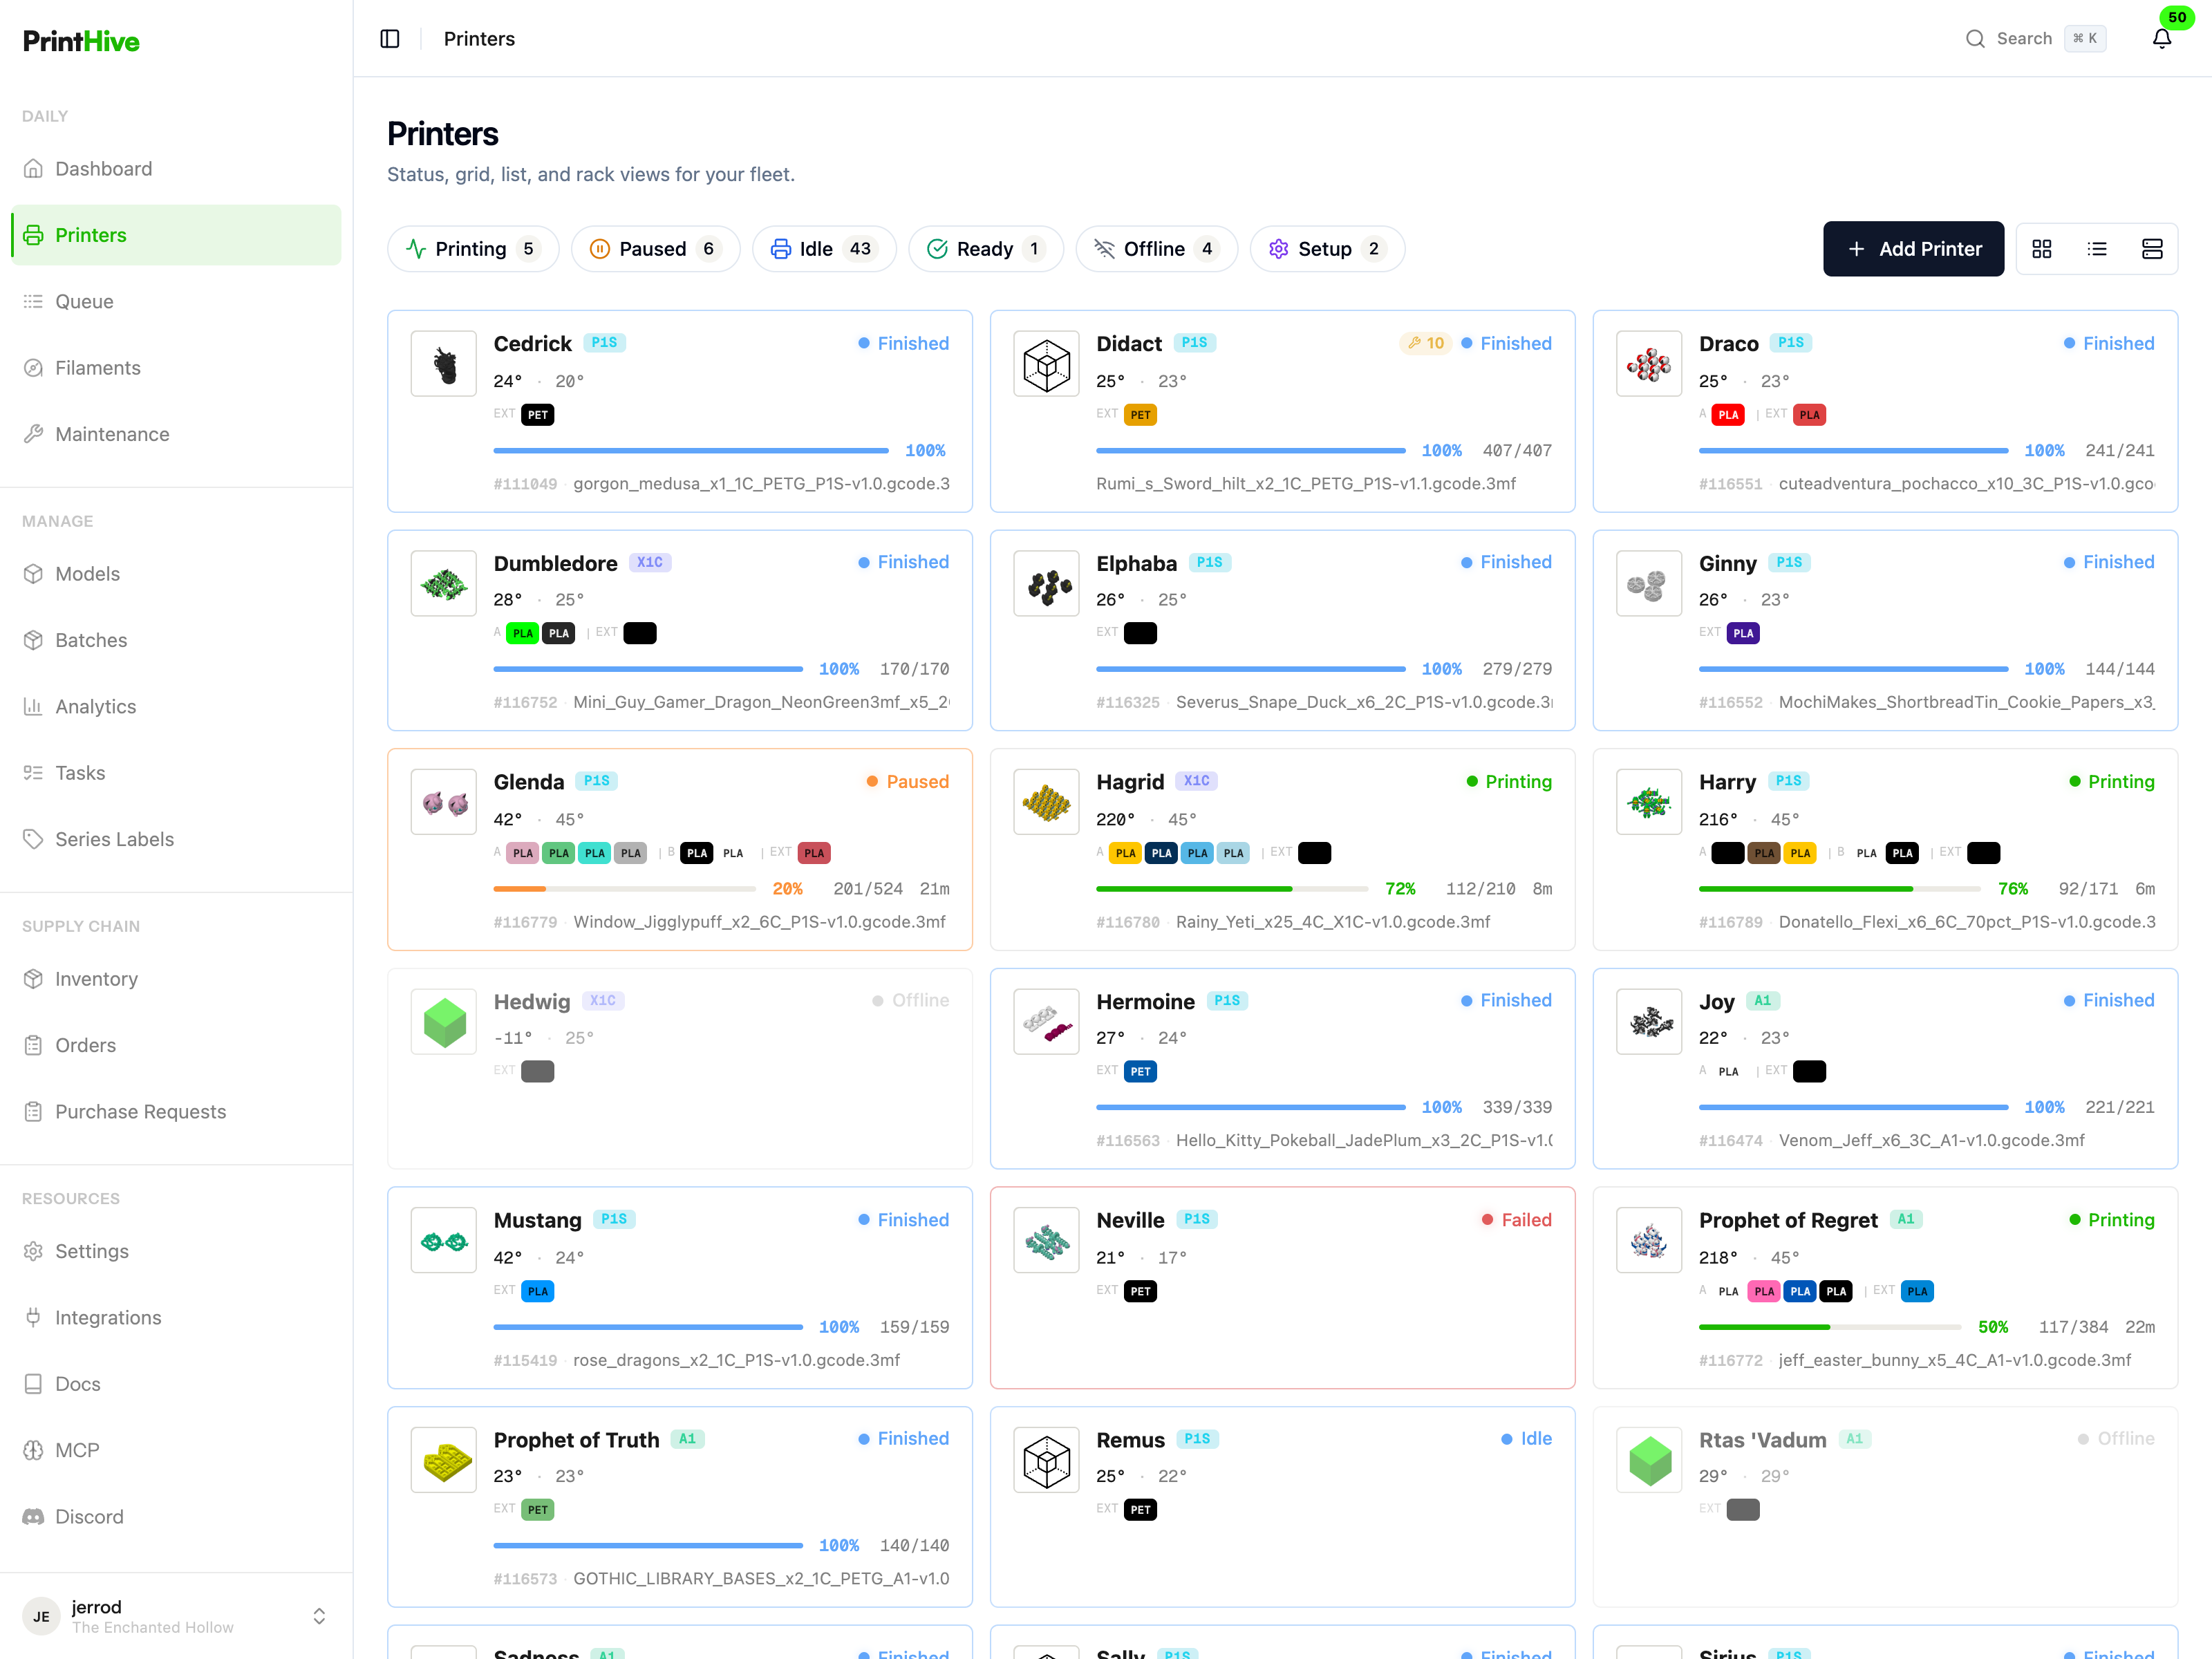This screenshot has width=2212, height=1659.
Task: Click job number #116780 on Hagrid
Action: (1128, 922)
